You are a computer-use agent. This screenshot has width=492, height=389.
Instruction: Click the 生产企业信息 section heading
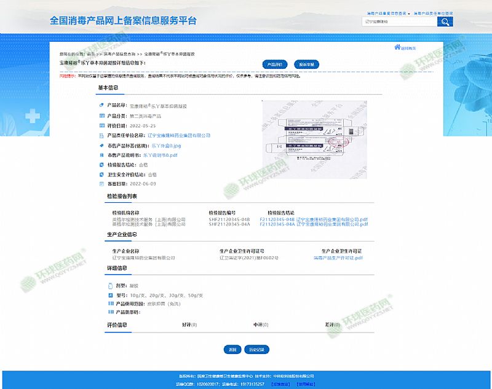click(122, 235)
